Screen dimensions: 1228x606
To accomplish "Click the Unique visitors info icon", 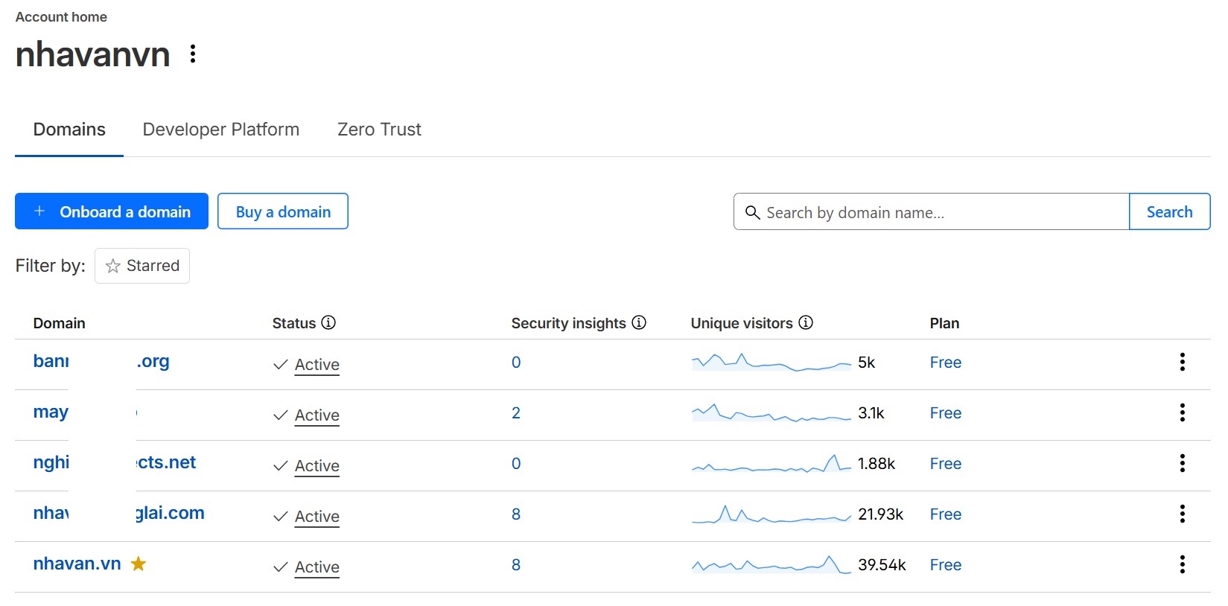I will point(806,322).
